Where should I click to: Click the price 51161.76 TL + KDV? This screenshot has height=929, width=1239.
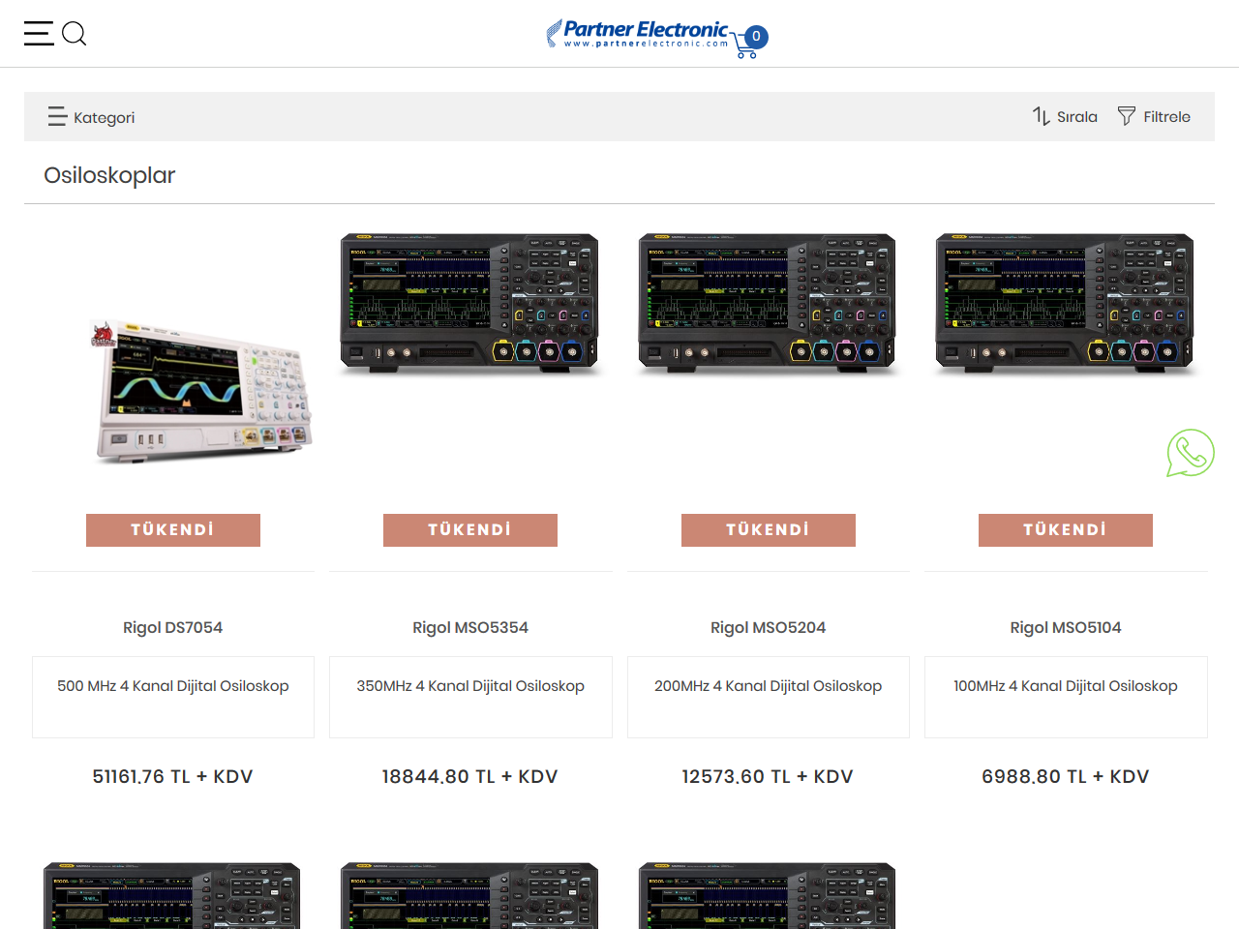click(173, 776)
